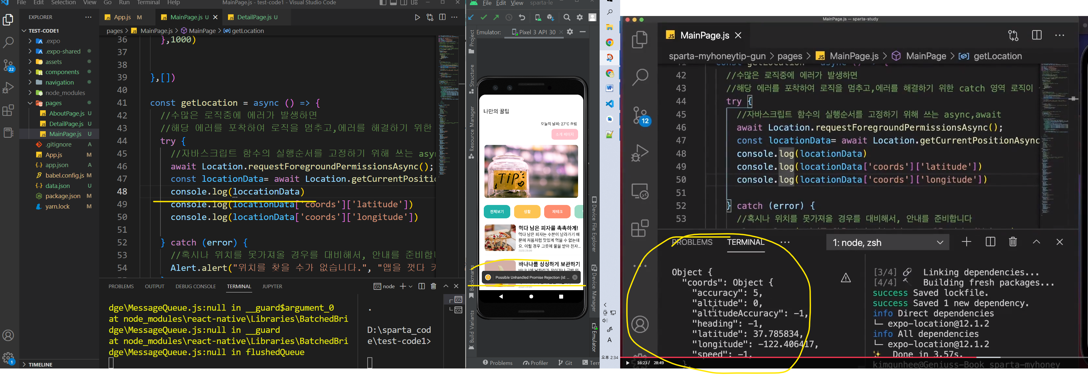The width and height of the screenshot is (1088, 375).
Task: Open the SDK Manager in the Android Studio toolbar
Action: (550, 17)
